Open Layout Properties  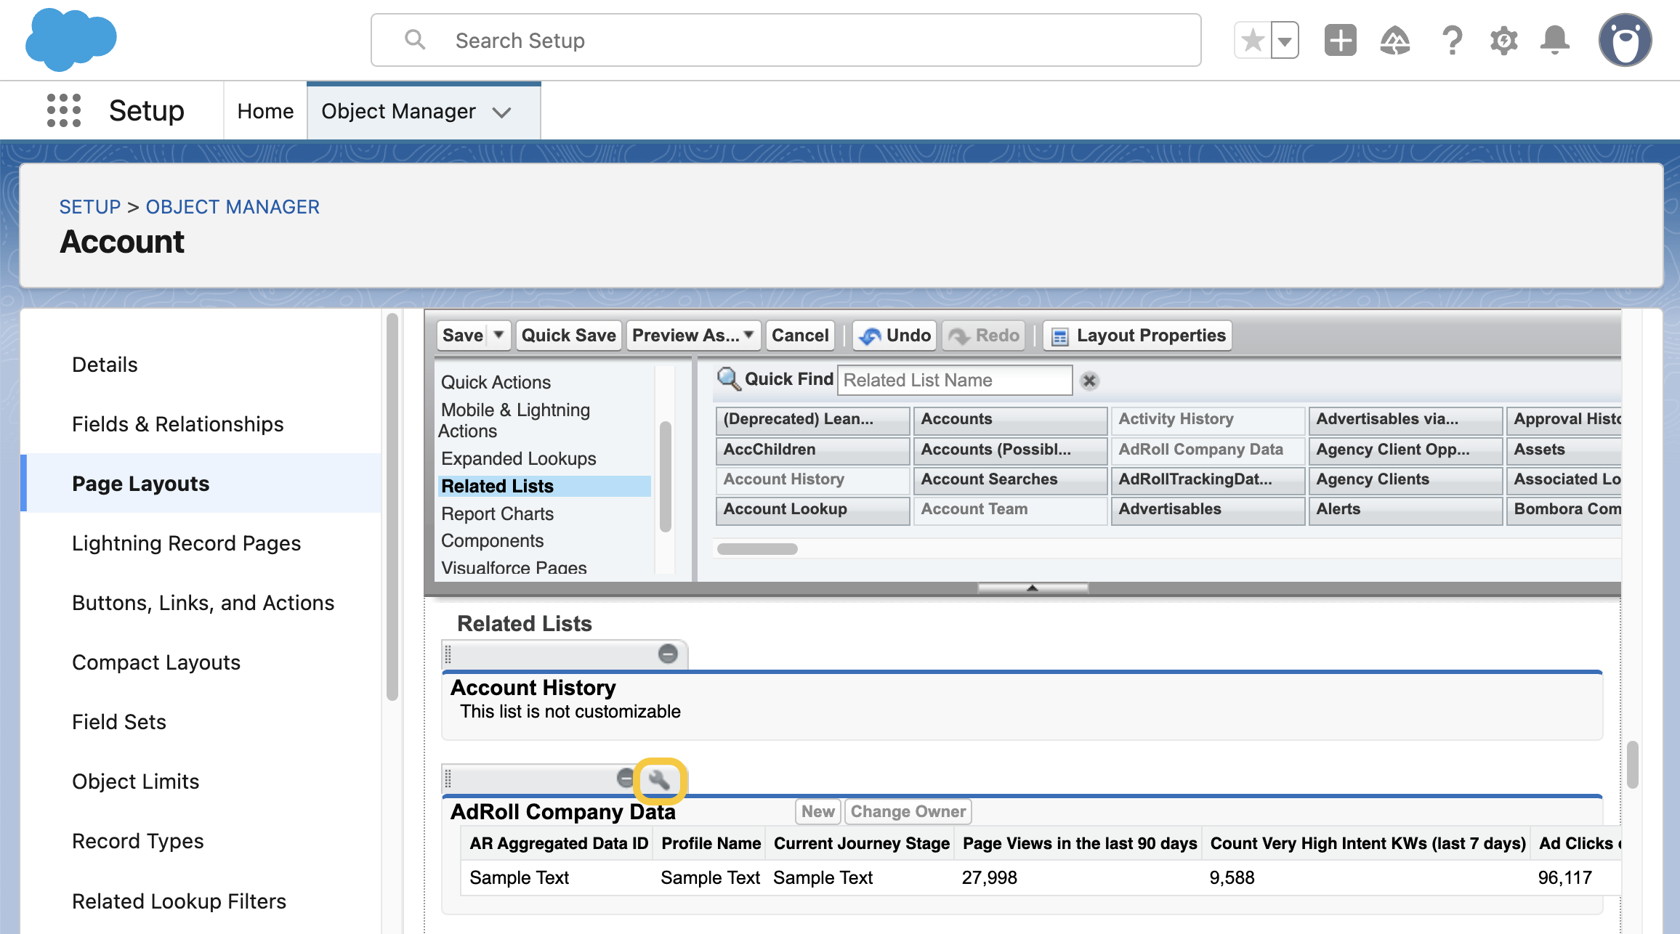tap(1138, 336)
